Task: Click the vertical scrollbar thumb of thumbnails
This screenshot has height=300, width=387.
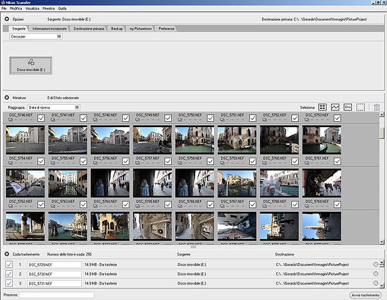Action: pyautogui.click(x=382, y=134)
